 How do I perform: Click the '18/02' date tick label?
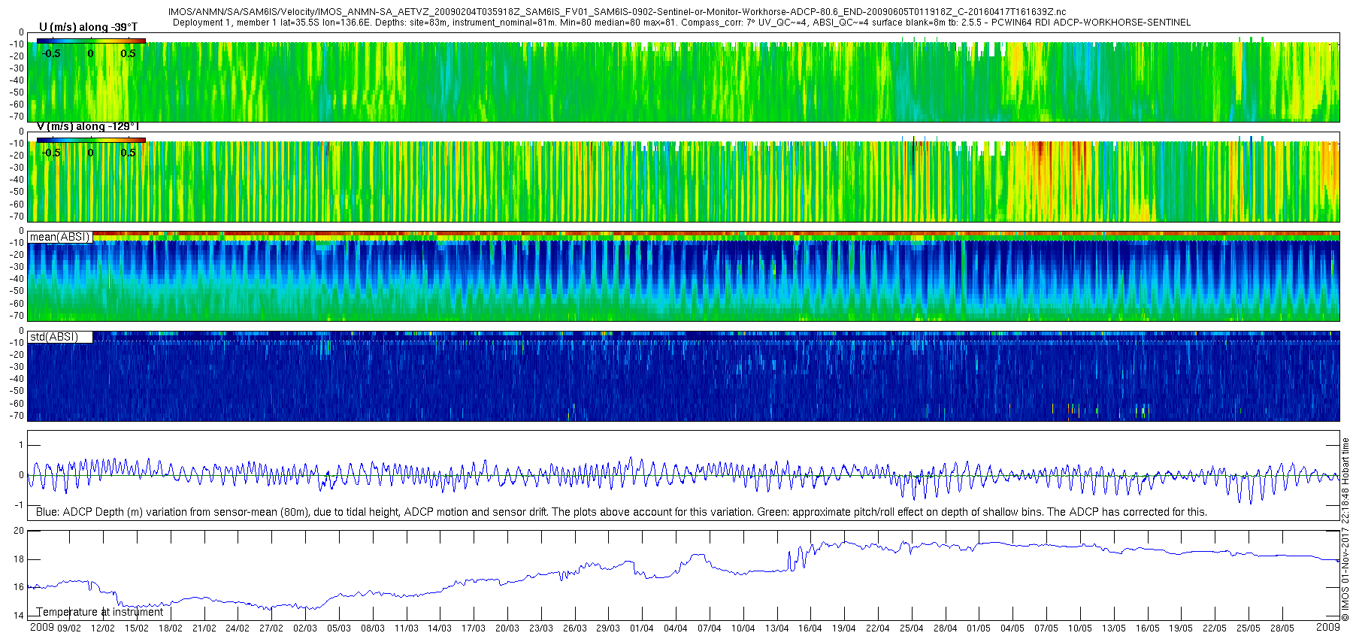click(171, 628)
